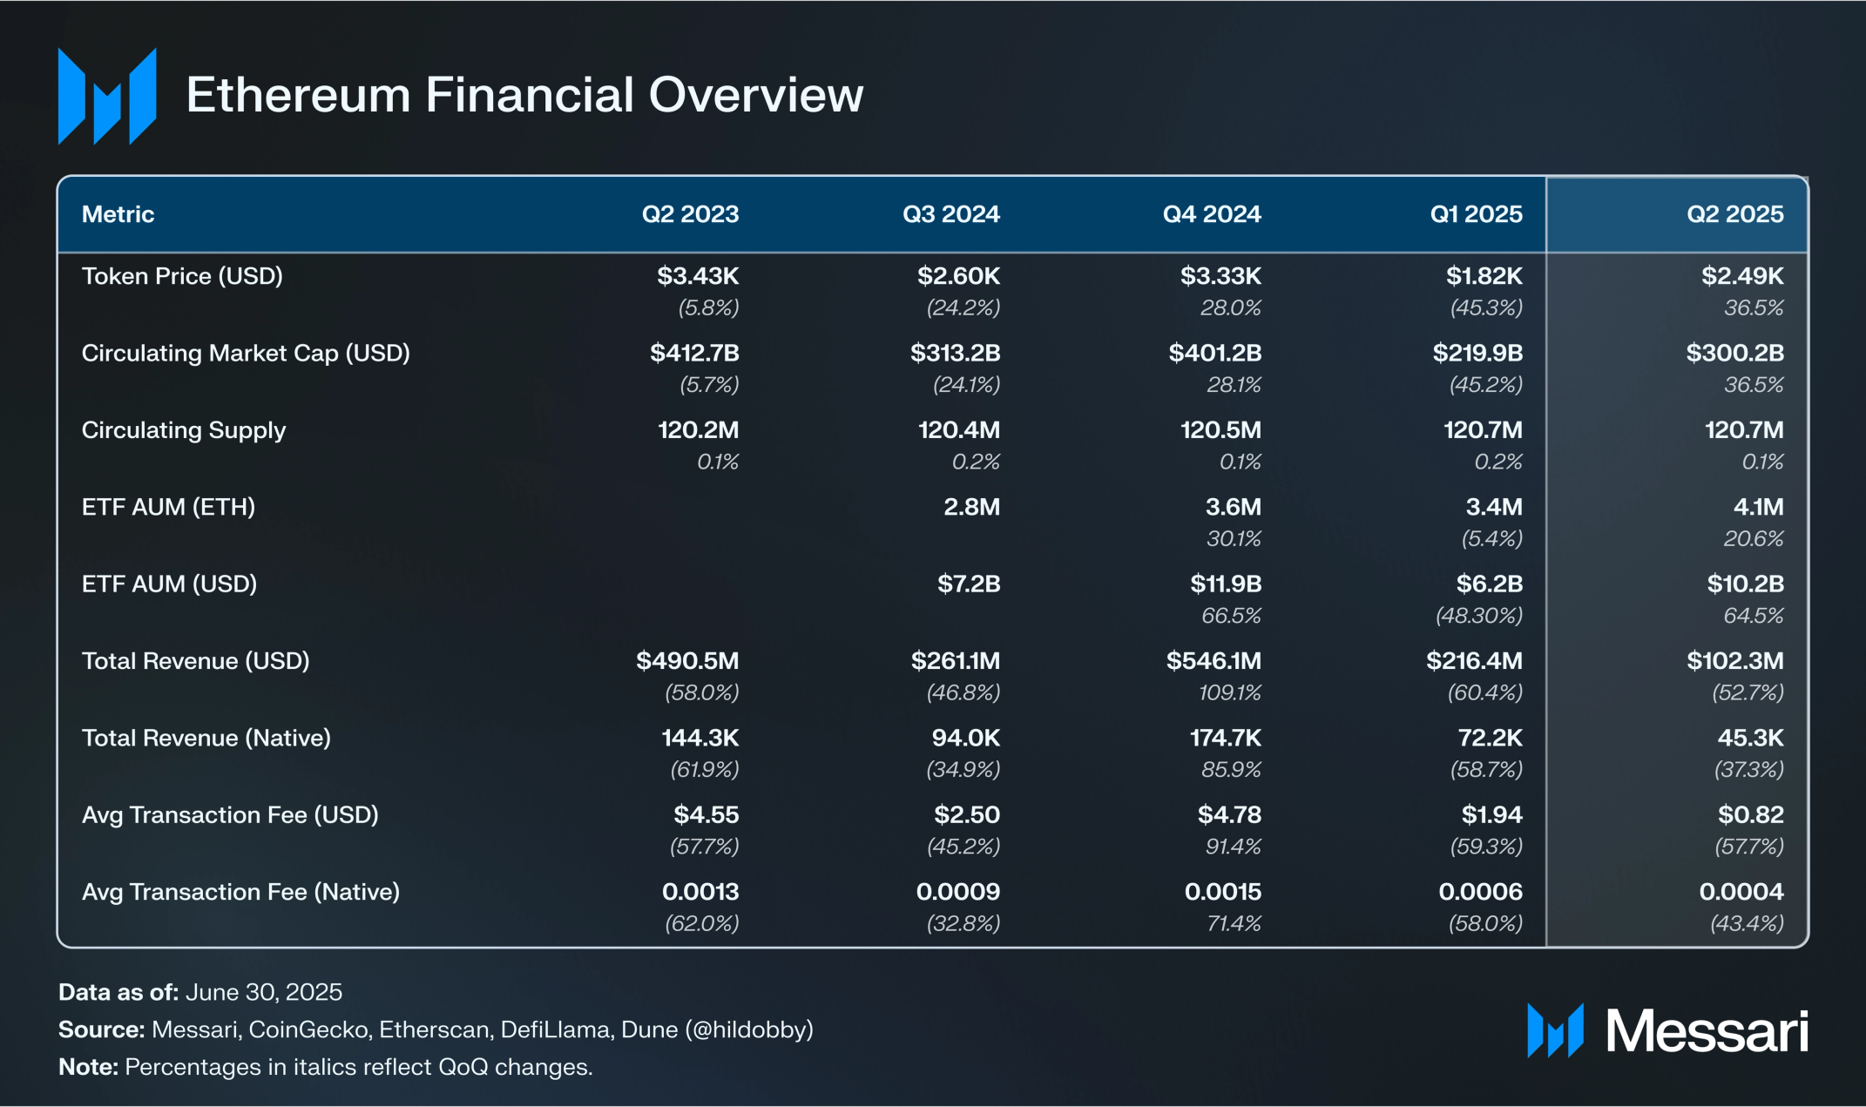Viewport: 1866px width, 1107px height.
Task: Select the $300.2B market cap value
Action: point(1734,353)
